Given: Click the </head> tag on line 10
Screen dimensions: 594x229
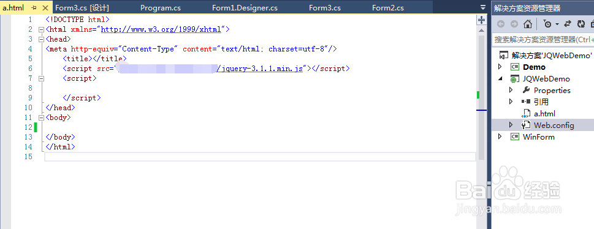Looking at the screenshot, I should pos(60,108).
